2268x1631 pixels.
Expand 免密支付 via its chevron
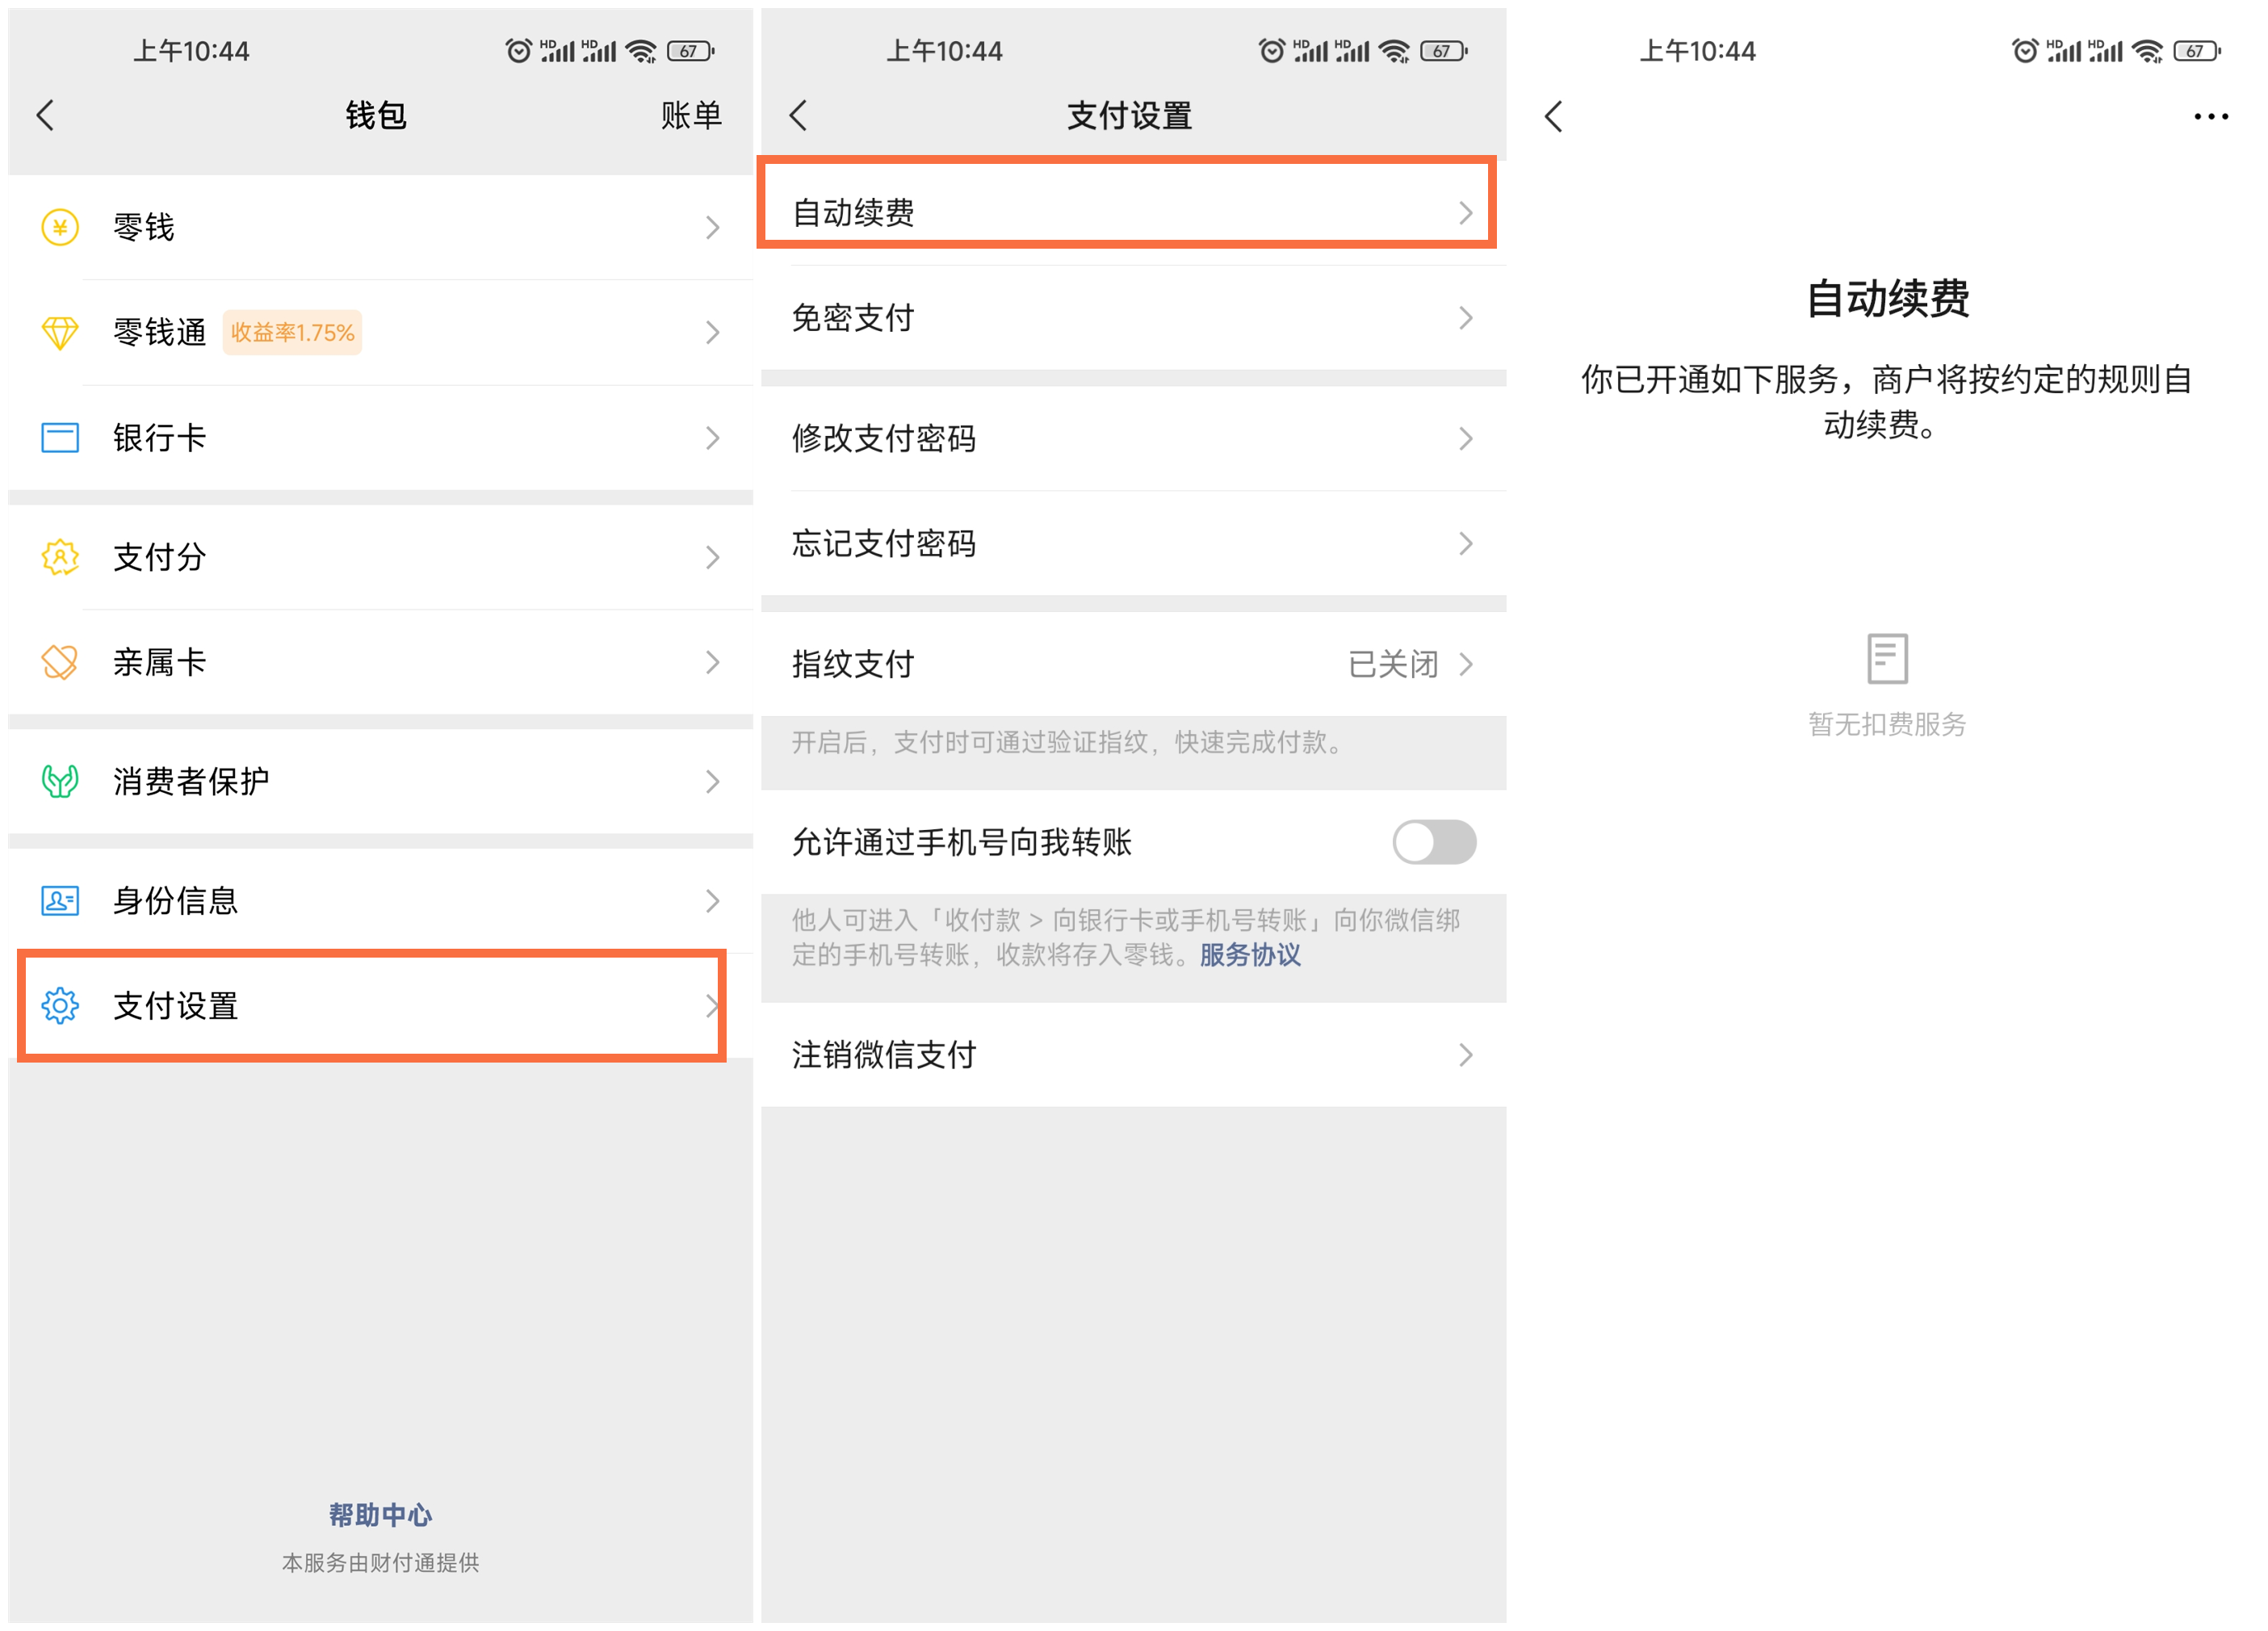pyautogui.click(x=1465, y=317)
